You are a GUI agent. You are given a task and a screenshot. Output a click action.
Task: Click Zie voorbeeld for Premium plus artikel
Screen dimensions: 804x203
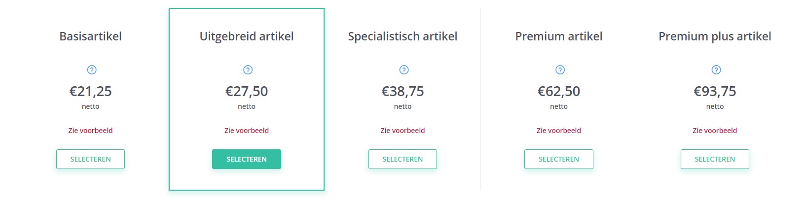click(715, 131)
